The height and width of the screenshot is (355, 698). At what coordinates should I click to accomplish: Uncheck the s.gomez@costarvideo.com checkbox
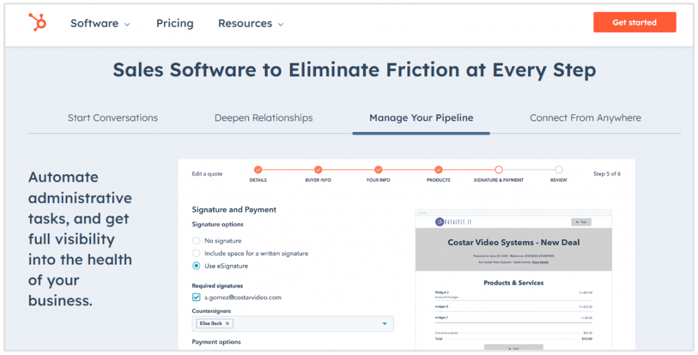pos(196,297)
